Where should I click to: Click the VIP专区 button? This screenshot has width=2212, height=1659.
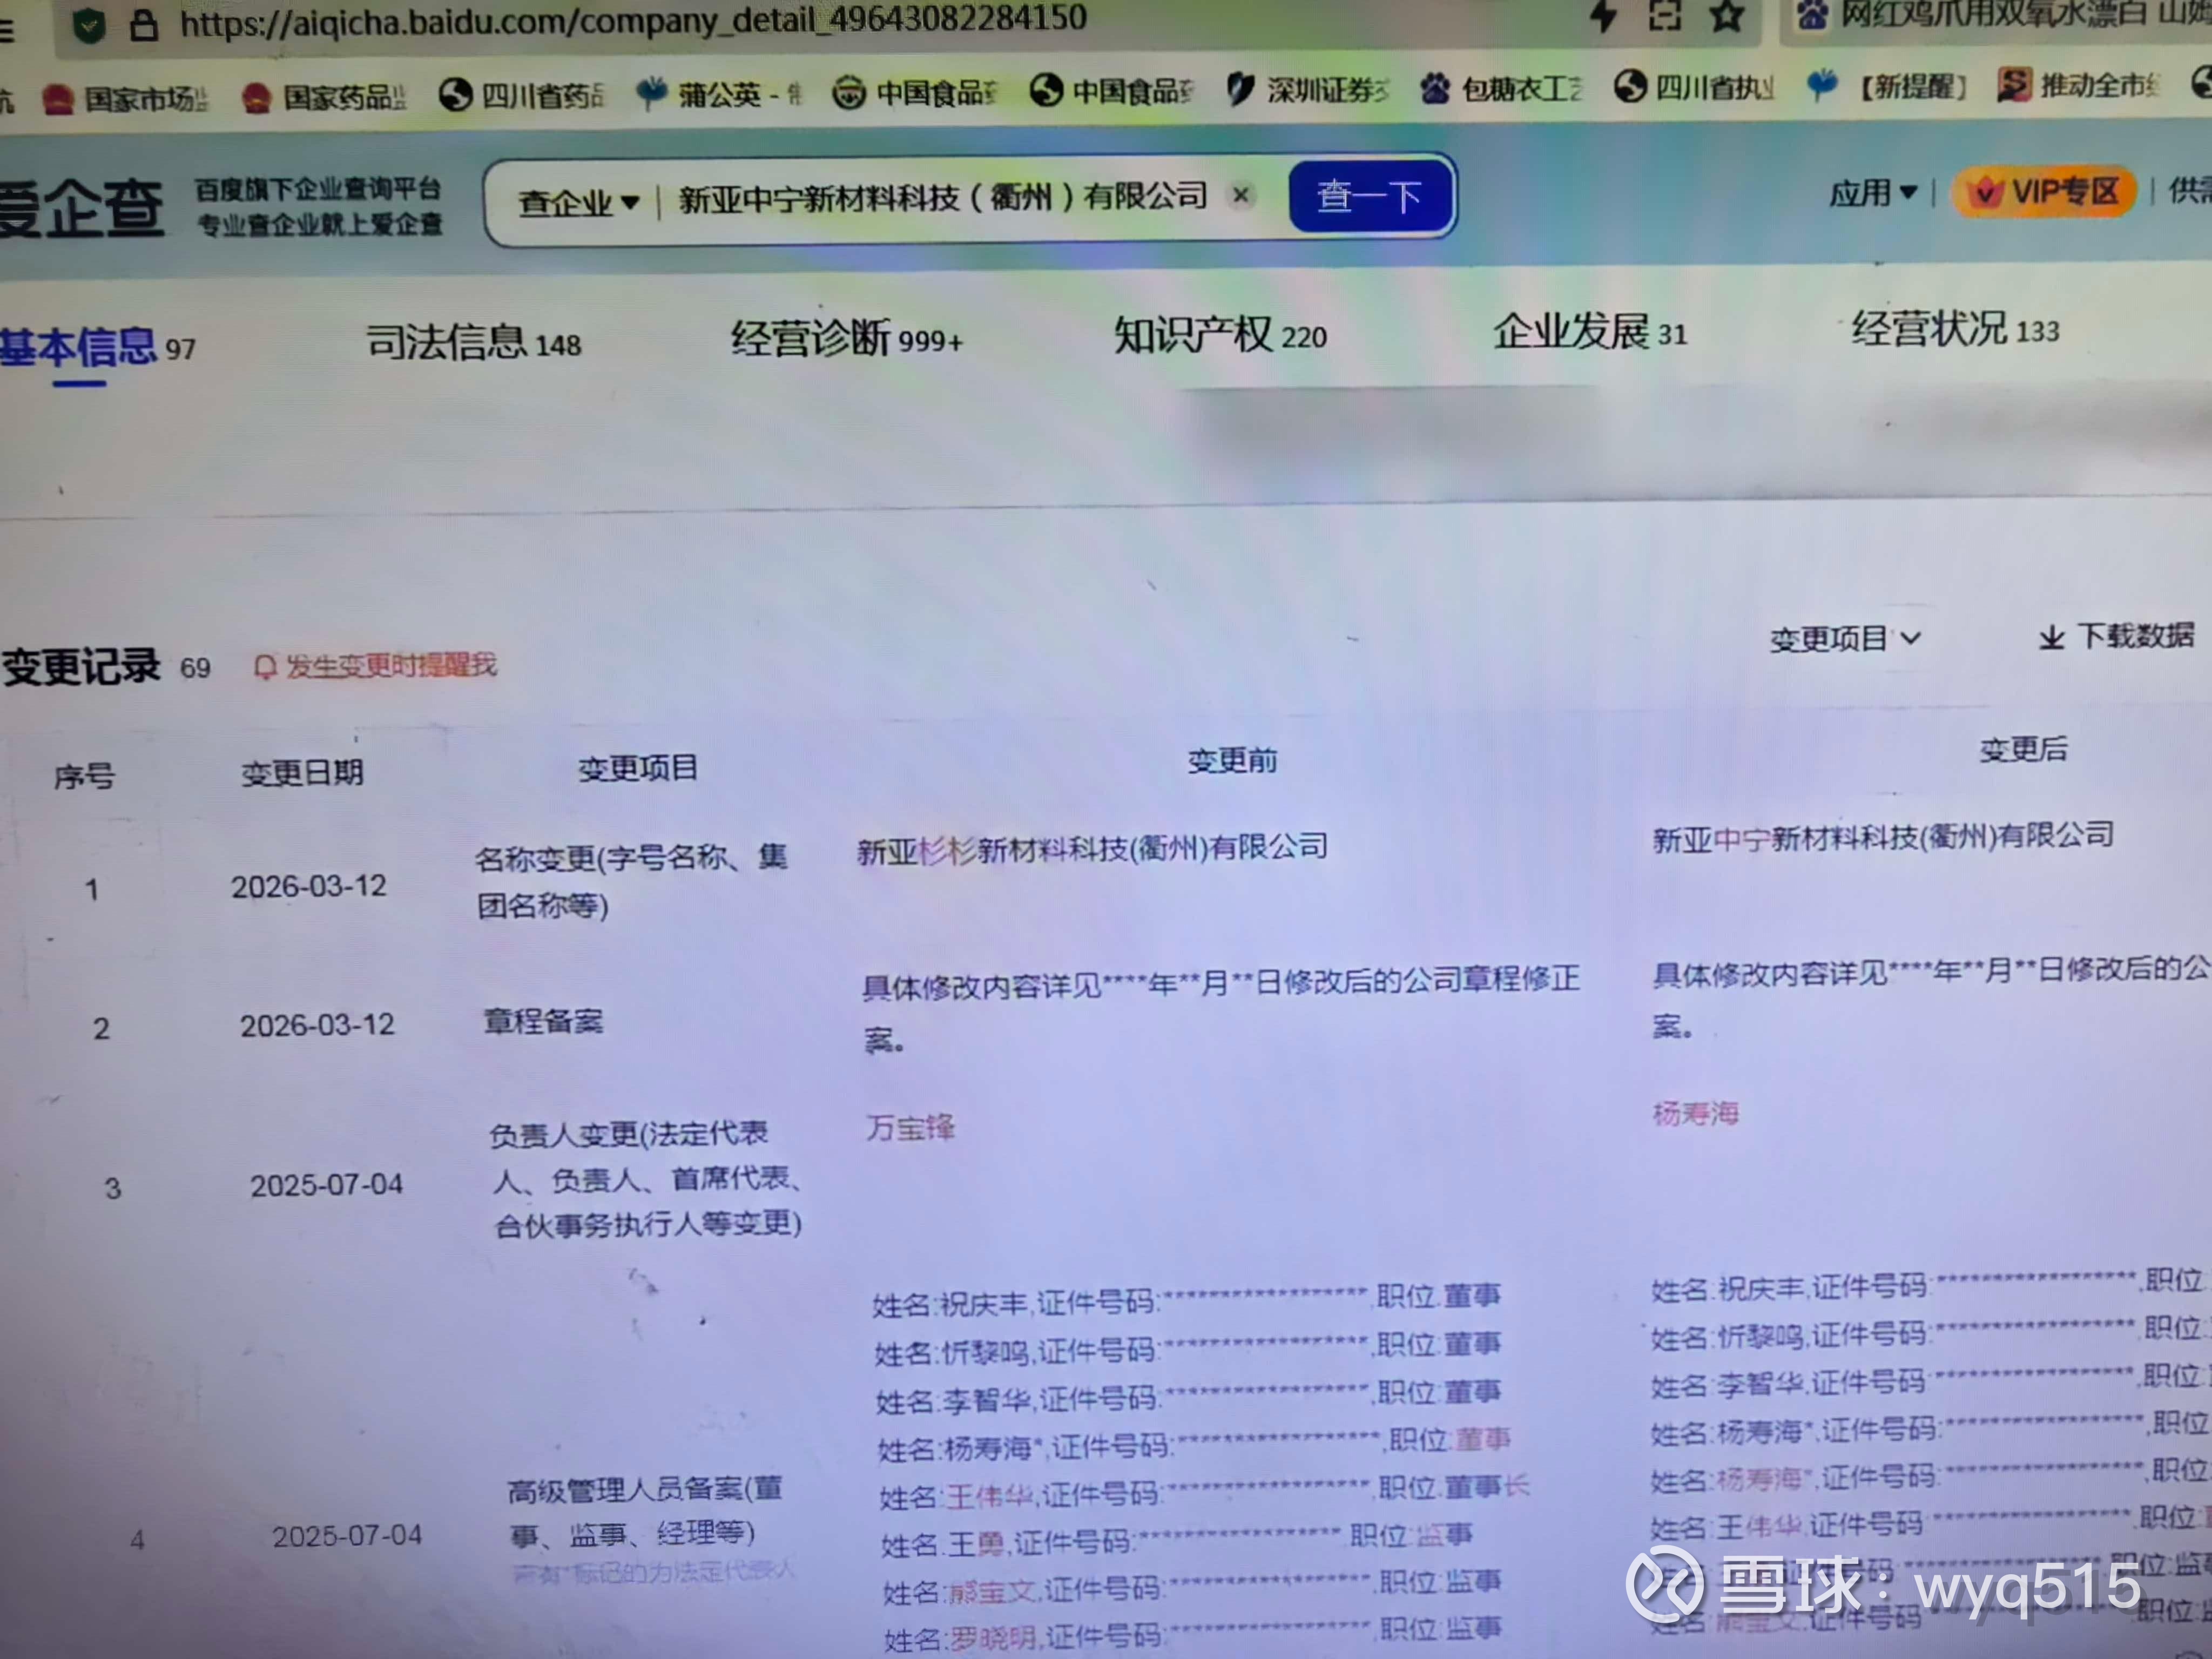2045,191
